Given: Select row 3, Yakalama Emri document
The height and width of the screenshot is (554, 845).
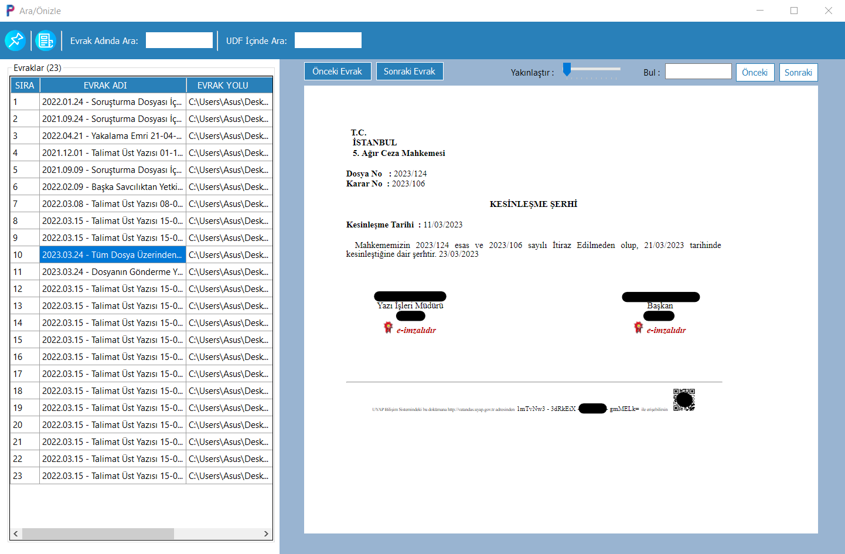Looking at the screenshot, I should (x=112, y=136).
